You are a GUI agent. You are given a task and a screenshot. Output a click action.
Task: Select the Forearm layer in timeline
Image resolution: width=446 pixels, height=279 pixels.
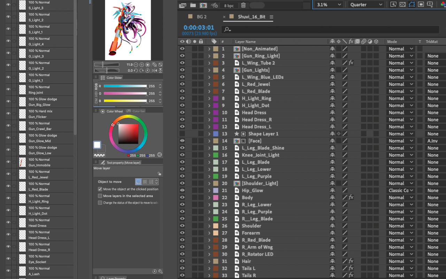[x=251, y=233]
